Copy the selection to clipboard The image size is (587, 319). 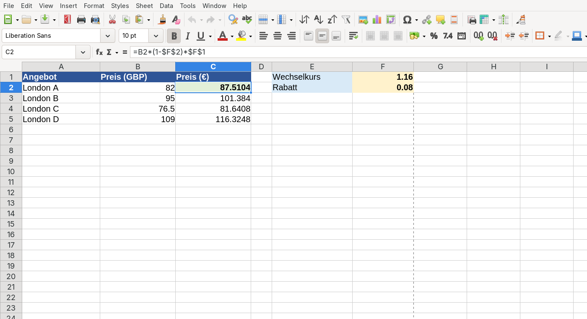[126, 19]
